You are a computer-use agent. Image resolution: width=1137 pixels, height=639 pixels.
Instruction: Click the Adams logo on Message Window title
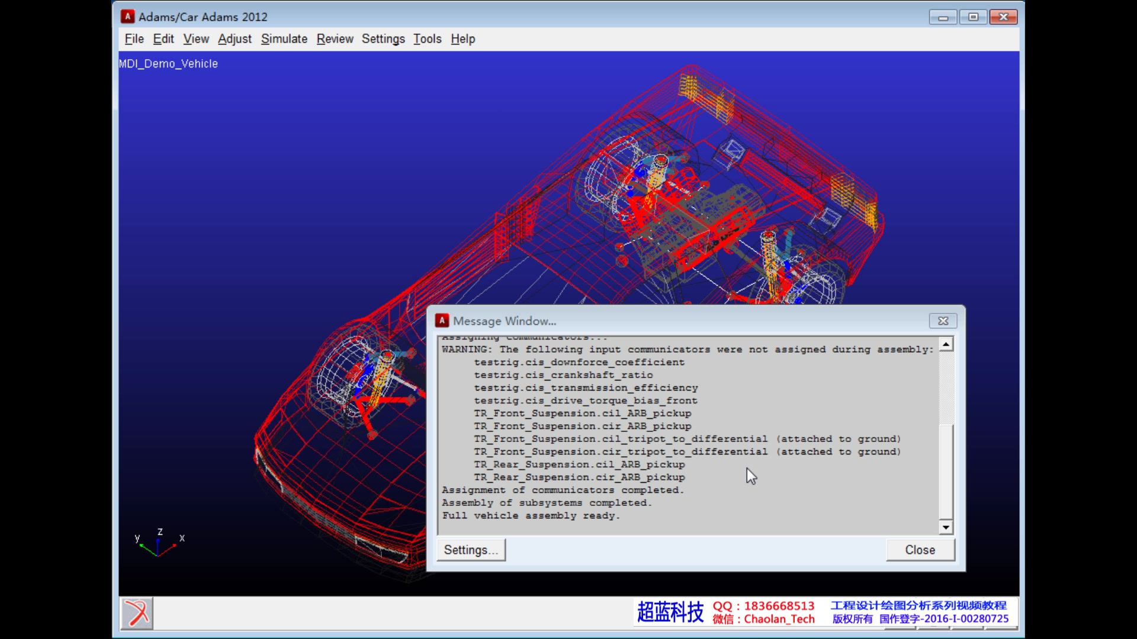click(x=442, y=321)
